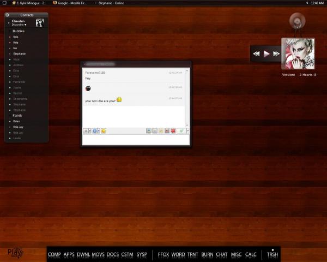This screenshot has height=262, width=327.
Task: Click the 'your not idle are you?' message
Action: [x=100, y=101]
